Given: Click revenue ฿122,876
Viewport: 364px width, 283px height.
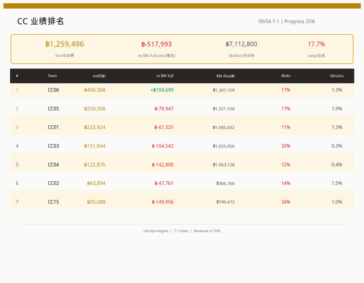Looking at the screenshot, I should point(95,164).
